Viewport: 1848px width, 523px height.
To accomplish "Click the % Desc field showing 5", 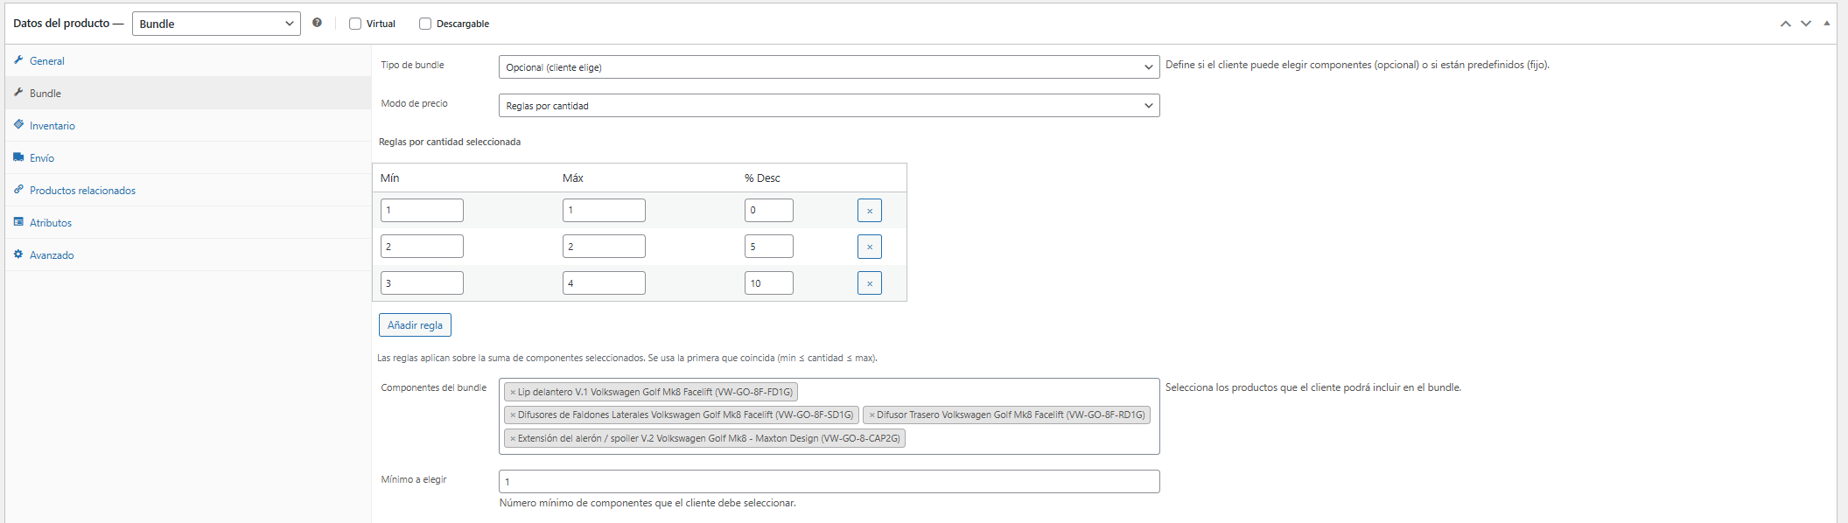I will (x=769, y=247).
